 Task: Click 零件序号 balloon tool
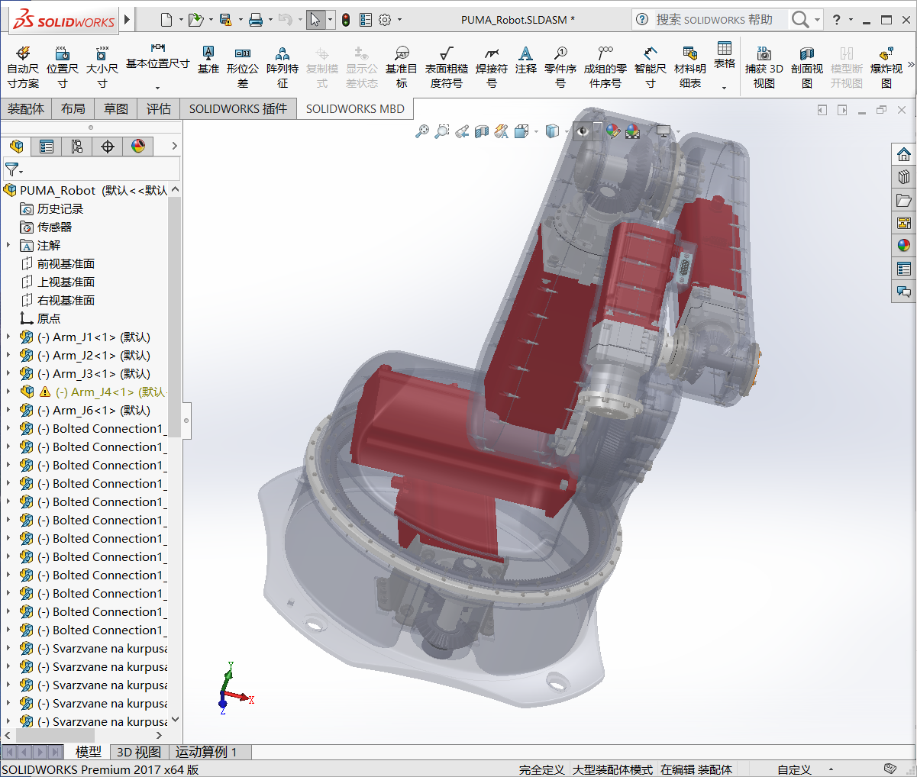pos(560,67)
